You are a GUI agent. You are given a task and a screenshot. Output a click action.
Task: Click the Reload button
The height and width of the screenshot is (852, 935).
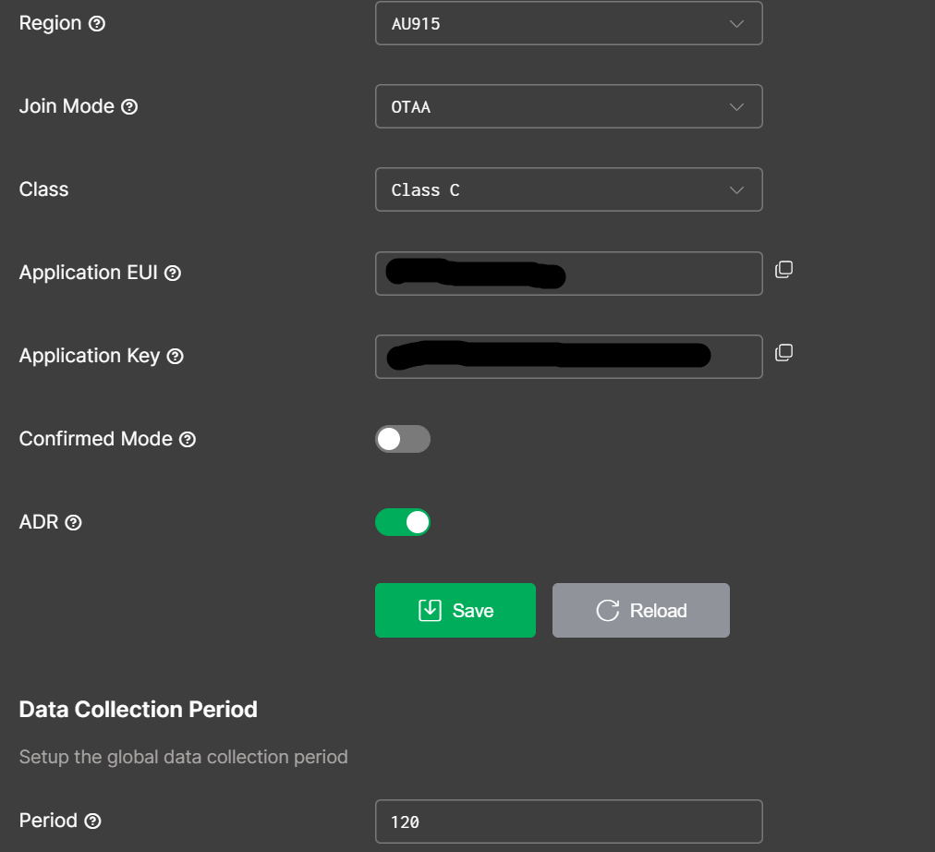pyautogui.click(x=640, y=610)
